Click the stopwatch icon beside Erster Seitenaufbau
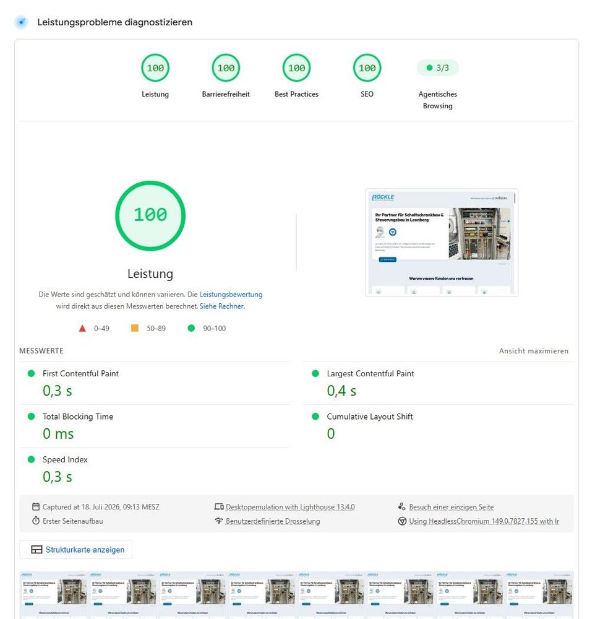The width and height of the screenshot is (595, 619). click(x=36, y=521)
